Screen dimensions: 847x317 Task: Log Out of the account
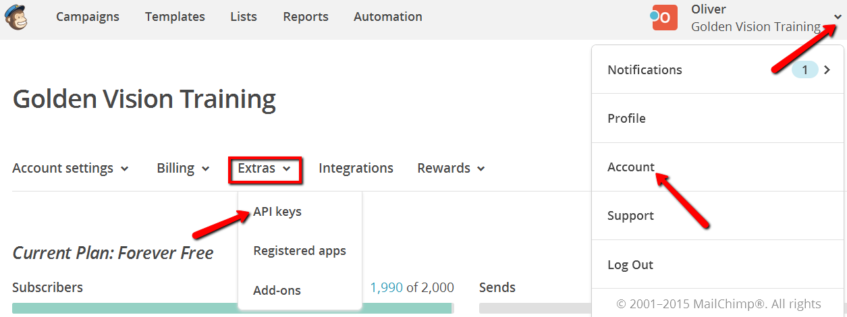click(x=719, y=264)
